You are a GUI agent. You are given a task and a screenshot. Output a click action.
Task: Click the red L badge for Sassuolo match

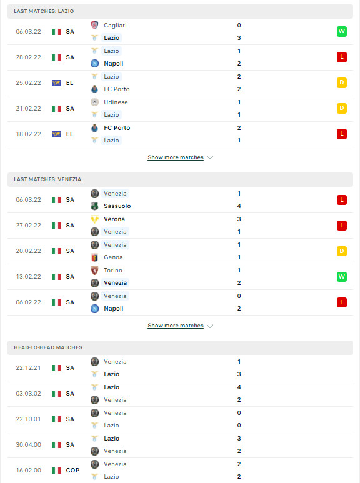coord(341,200)
